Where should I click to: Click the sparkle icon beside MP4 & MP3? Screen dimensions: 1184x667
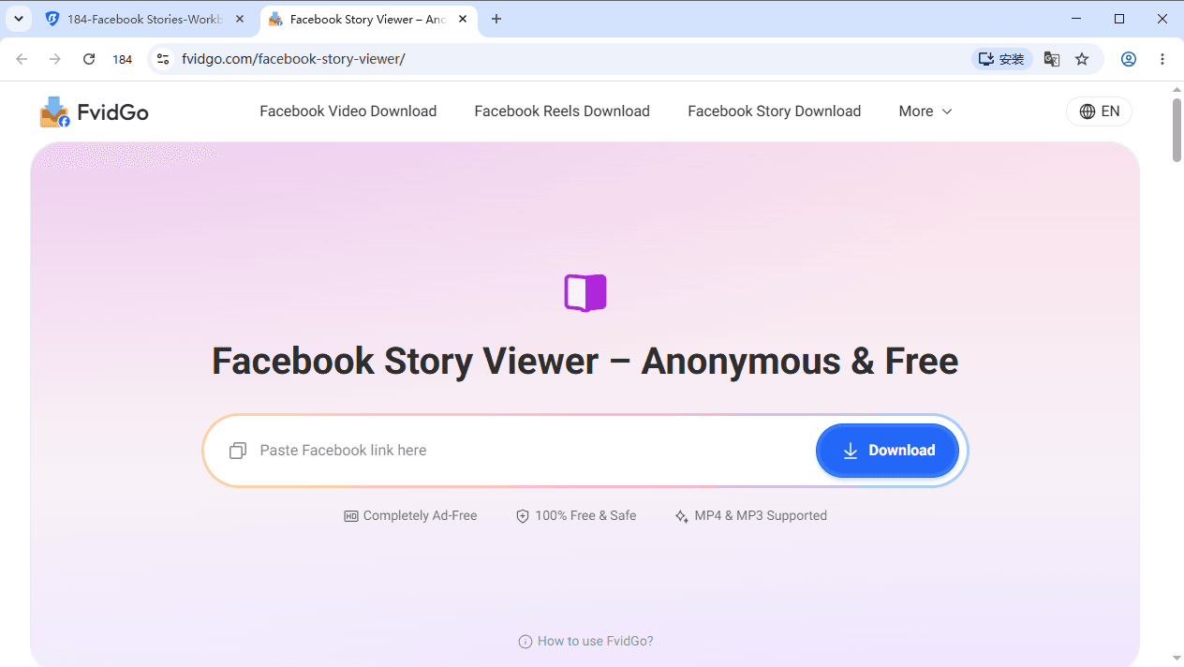point(682,516)
